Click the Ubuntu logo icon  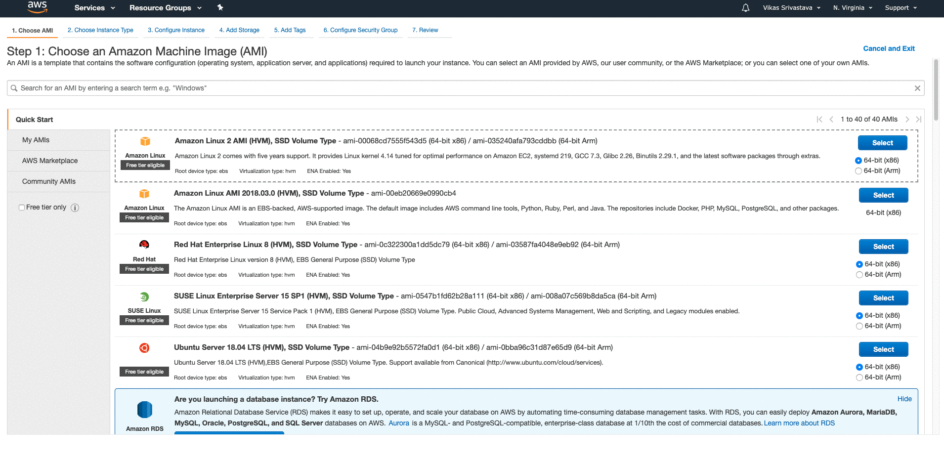pyautogui.click(x=144, y=348)
